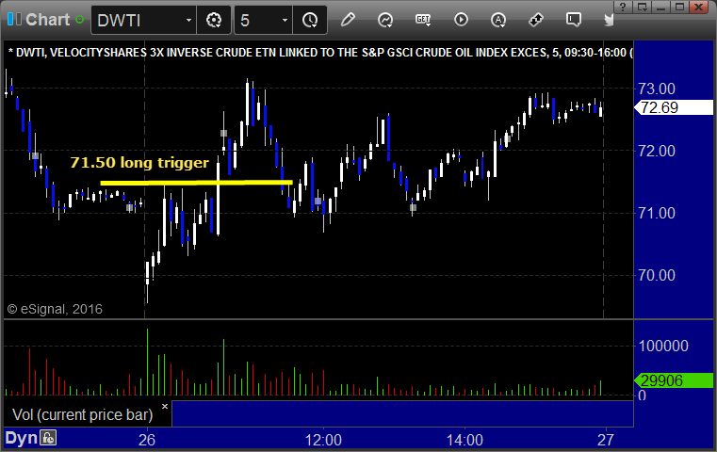The width and height of the screenshot is (717, 452).
Task: Click the 100000 volume axis label
Action: pos(663,346)
